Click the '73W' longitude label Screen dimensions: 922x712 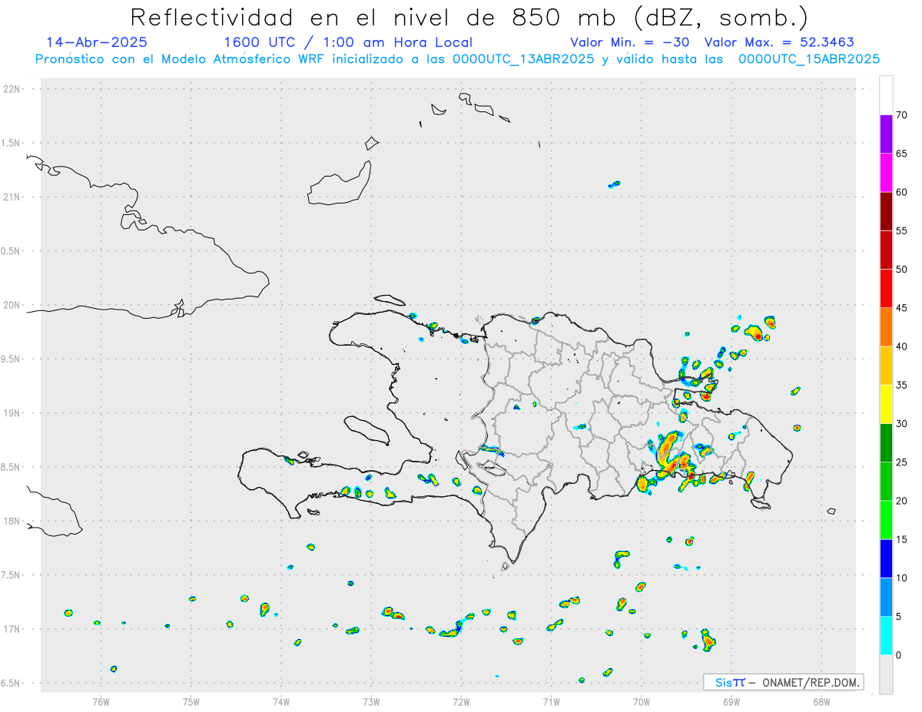pos(371,700)
